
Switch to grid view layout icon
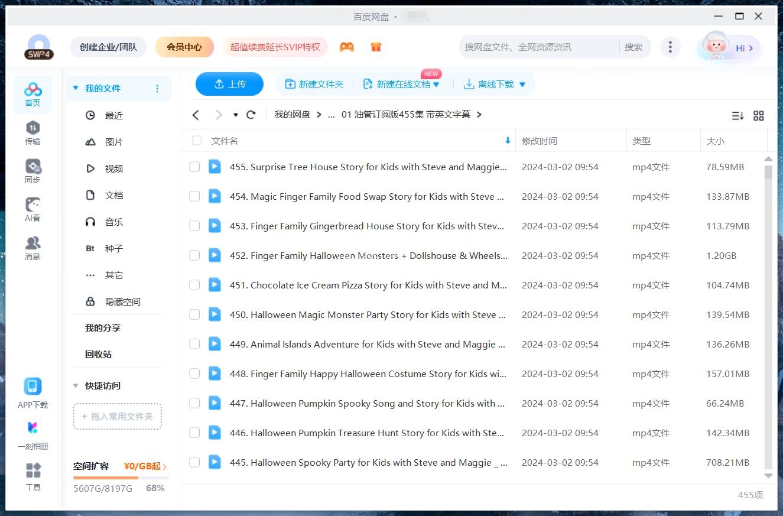pos(759,116)
